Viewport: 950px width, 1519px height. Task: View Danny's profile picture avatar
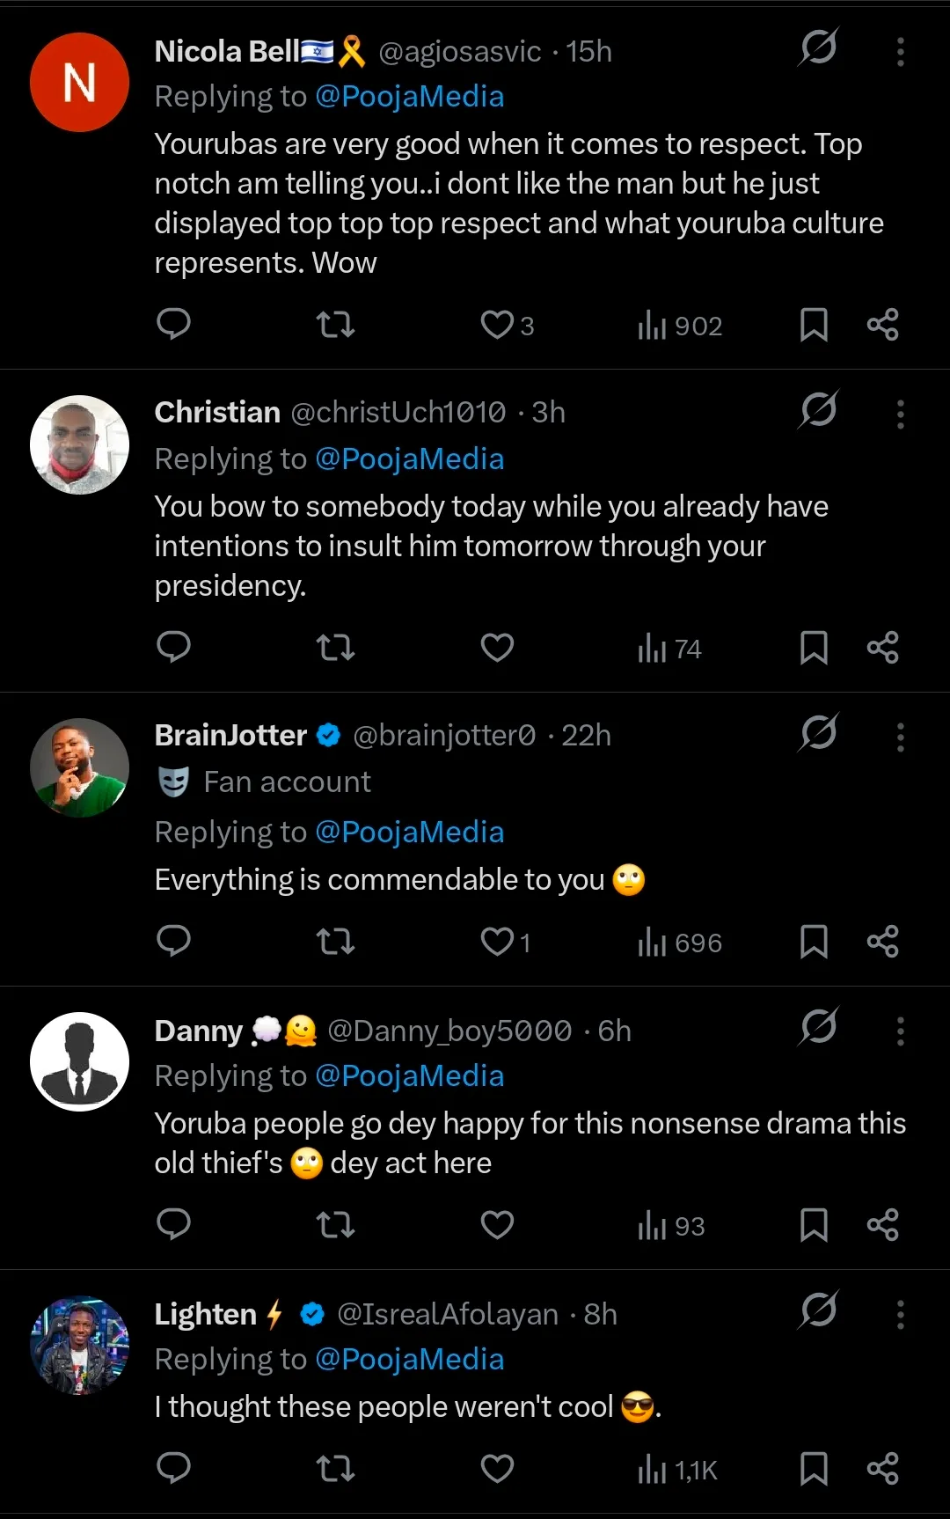click(80, 1061)
